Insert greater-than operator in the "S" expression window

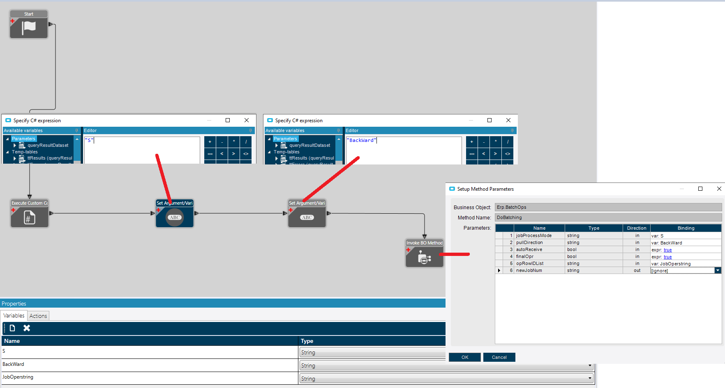pos(234,154)
